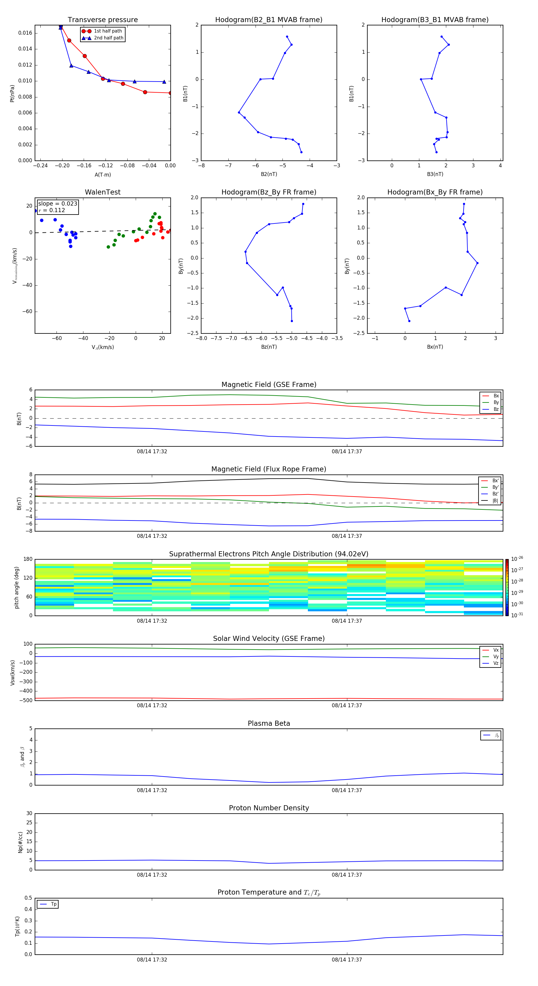Click the 'Transverse pressure' plot title
The width and height of the screenshot is (538, 986).
coord(103,19)
